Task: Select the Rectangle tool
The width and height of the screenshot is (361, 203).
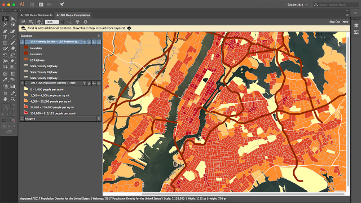Action: (5, 43)
